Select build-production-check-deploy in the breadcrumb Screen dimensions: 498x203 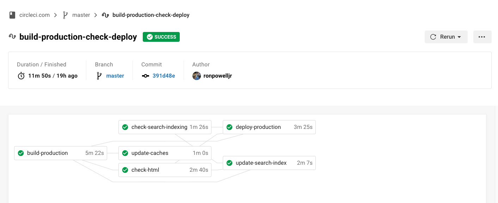[x=151, y=15]
